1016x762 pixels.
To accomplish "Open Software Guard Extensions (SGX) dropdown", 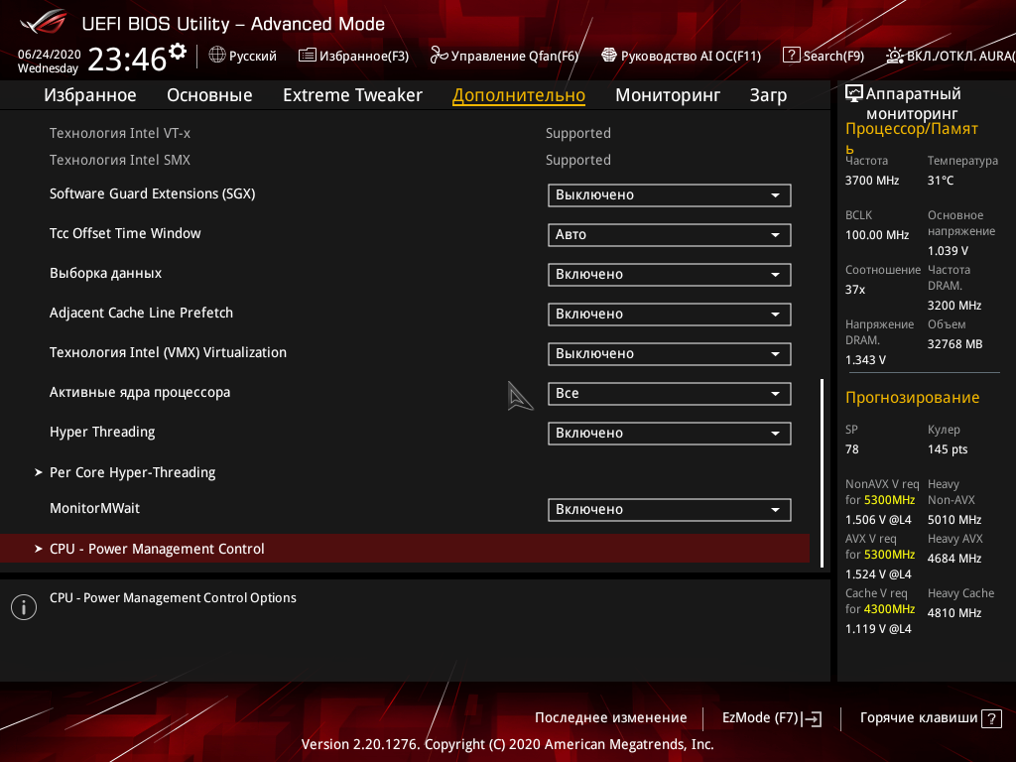I will click(670, 195).
